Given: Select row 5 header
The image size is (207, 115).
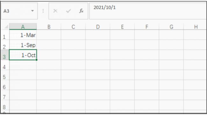Looking at the screenshot, I should tap(5, 75).
